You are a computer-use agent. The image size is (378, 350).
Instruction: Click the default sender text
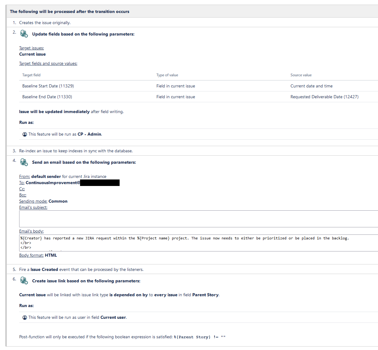[x=46, y=176]
